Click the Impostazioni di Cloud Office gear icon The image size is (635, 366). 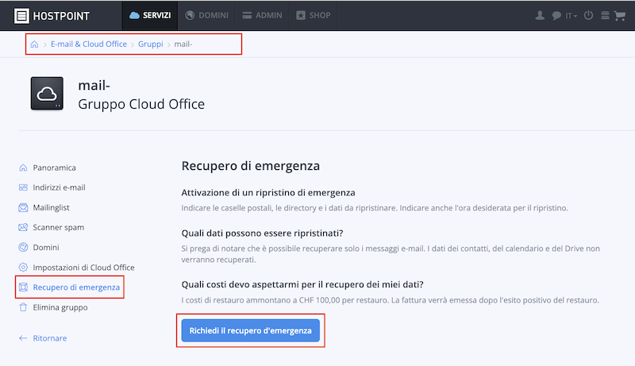click(23, 268)
